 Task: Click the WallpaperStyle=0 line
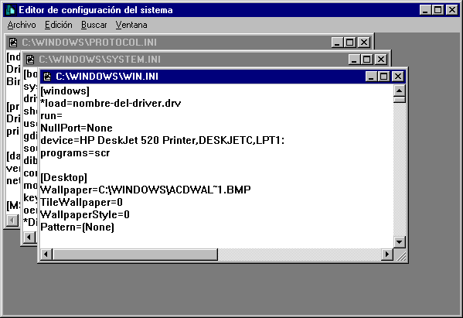(85, 215)
